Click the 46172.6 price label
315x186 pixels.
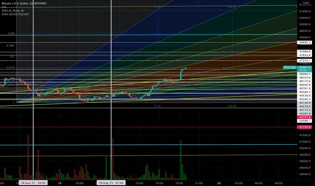305,81
